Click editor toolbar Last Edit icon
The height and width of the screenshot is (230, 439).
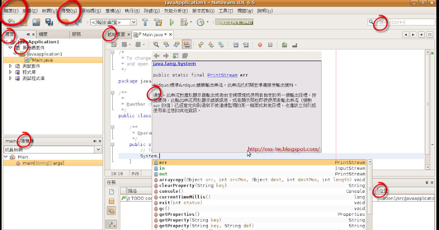[114, 45]
